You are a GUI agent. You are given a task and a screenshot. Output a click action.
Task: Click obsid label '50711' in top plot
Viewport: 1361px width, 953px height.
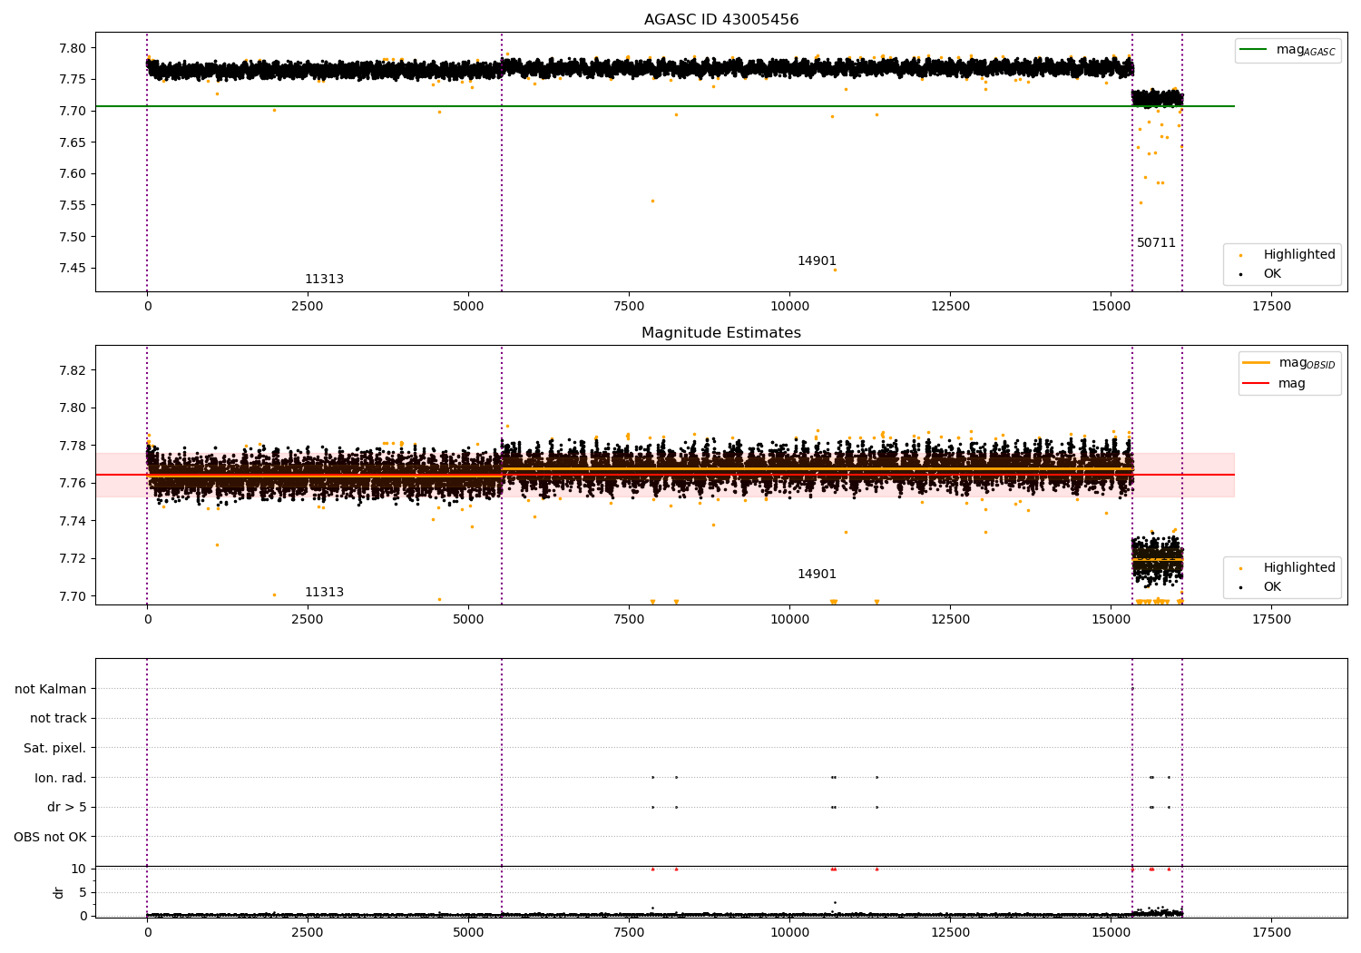click(x=1156, y=242)
